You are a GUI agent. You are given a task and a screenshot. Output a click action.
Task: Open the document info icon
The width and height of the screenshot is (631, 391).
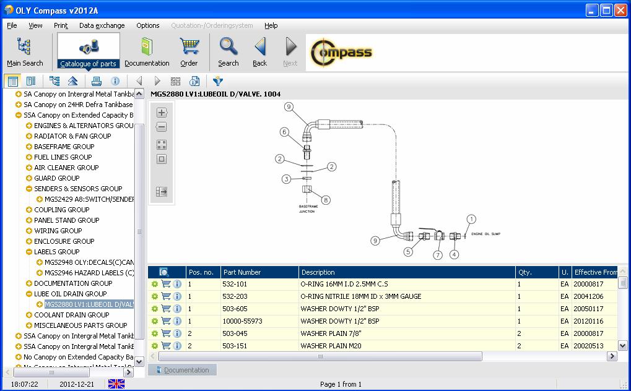point(194,81)
